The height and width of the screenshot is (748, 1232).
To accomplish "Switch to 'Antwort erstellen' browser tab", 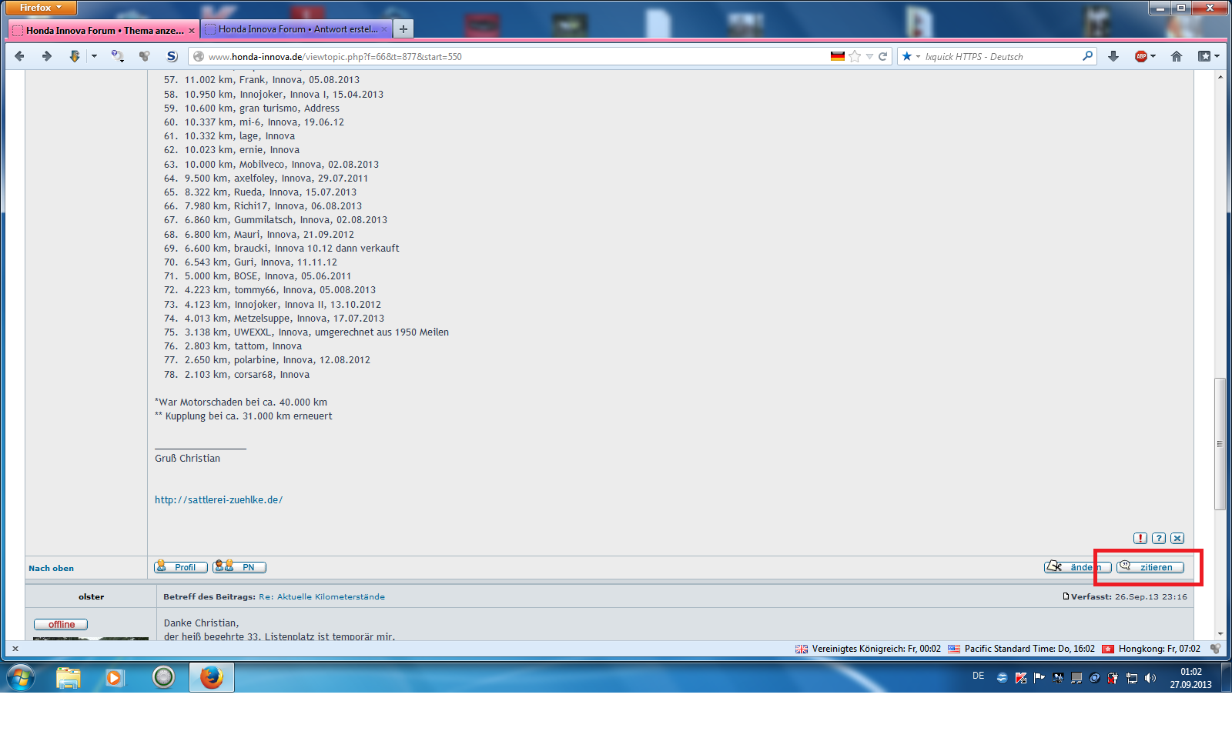I will coord(296,29).
